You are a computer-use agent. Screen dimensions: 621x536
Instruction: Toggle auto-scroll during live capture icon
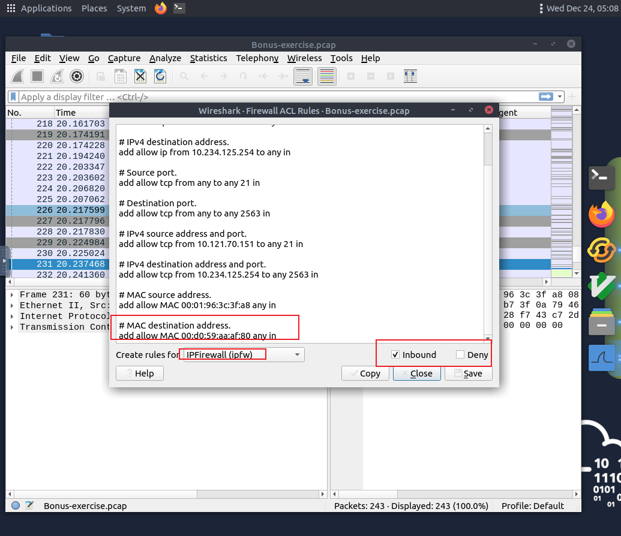(x=303, y=76)
